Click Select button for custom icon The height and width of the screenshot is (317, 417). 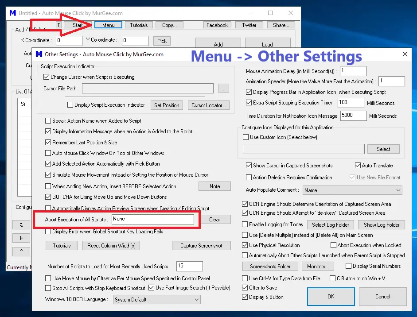(383, 149)
